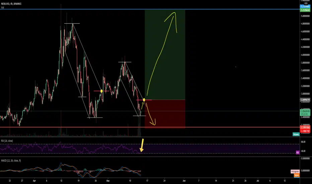Click the 0.00000000 MACD scale value
The width and height of the screenshot is (312, 184).
(x=305, y=171)
